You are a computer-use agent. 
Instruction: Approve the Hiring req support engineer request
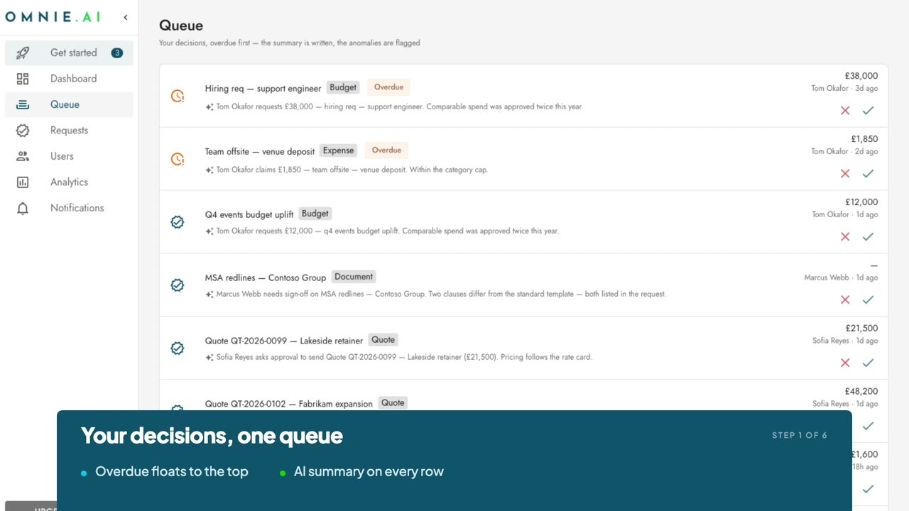tap(868, 111)
